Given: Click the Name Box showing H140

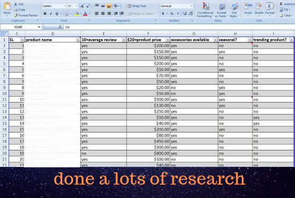Looking at the screenshot, I should [19, 27].
